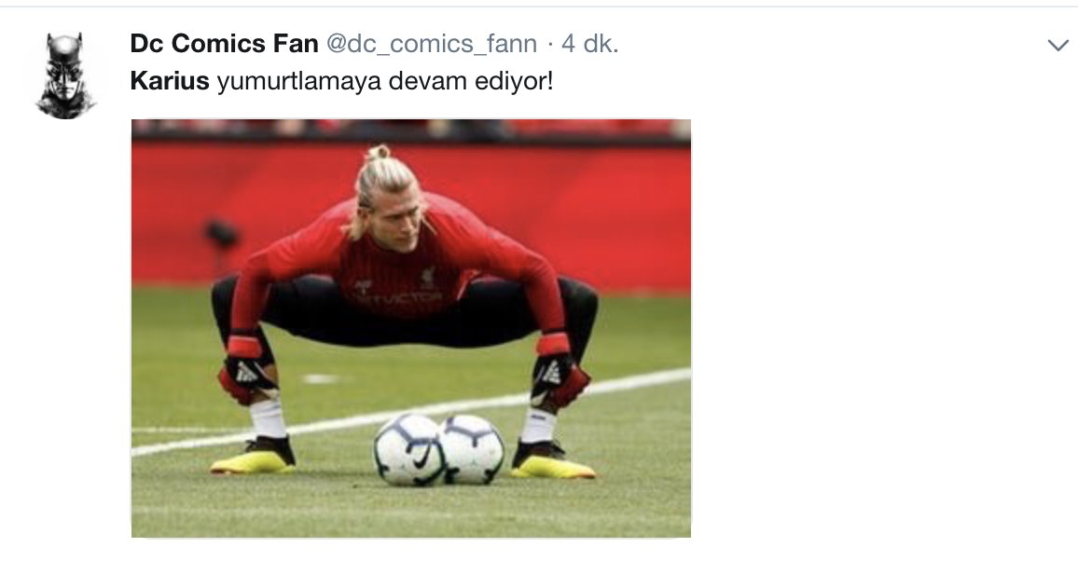The width and height of the screenshot is (1078, 561).
Task: Open the goalkeeper photo attachment
Action: click(x=411, y=328)
